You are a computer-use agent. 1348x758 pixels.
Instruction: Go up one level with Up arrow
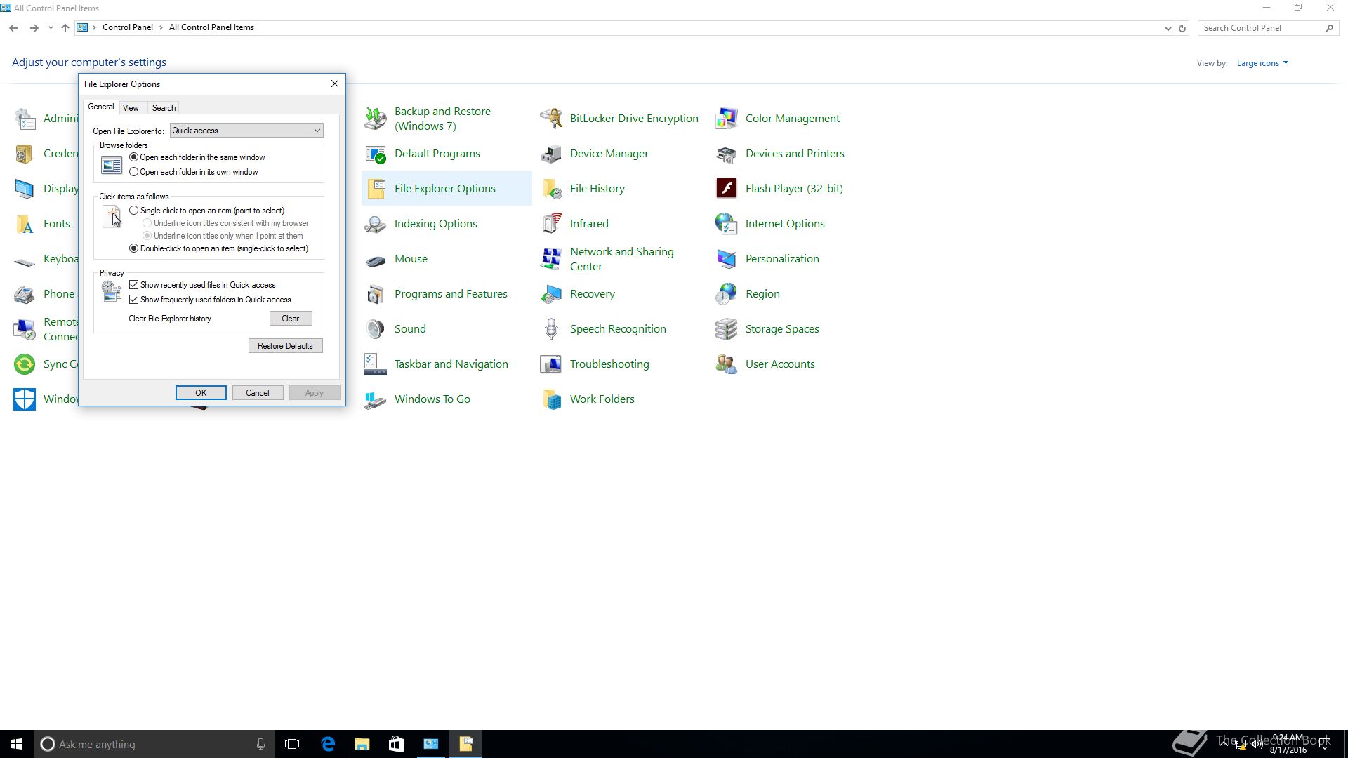tap(65, 28)
